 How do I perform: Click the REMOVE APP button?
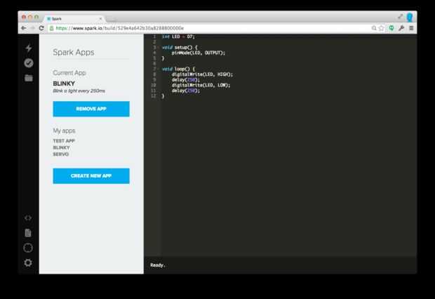click(91, 109)
